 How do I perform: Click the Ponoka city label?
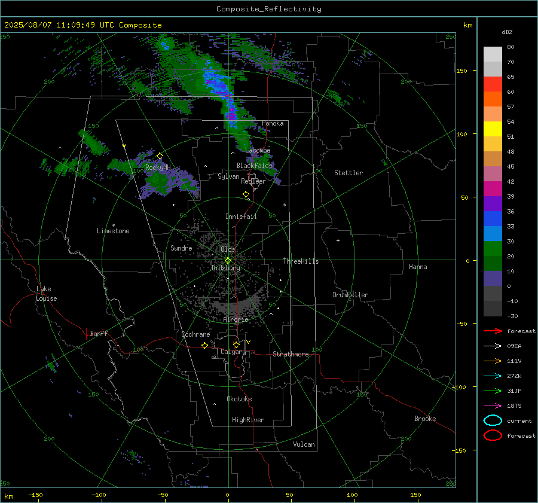tap(273, 123)
